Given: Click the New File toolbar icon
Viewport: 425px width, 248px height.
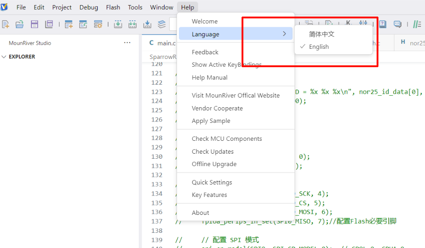Looking at the screenshot, I should tap(6, 24).
